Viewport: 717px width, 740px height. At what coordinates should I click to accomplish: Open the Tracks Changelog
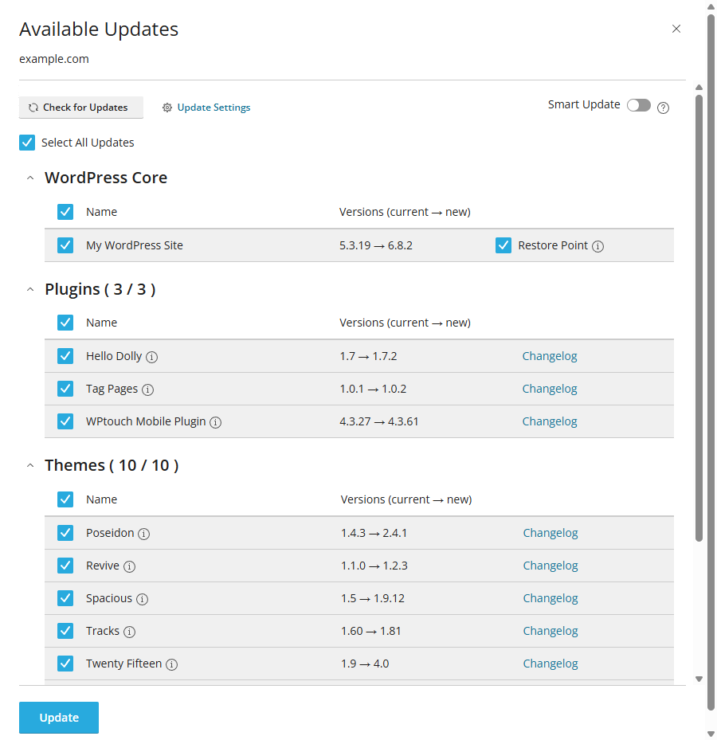pyautogui.click(x=550, y=631)
